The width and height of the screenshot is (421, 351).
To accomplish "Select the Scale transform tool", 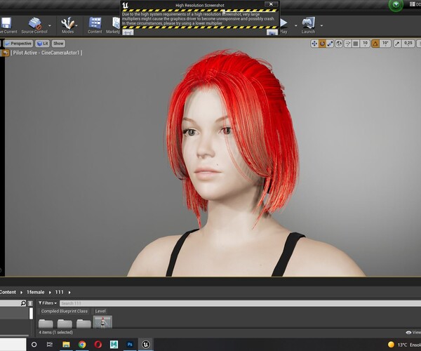I will tap(330, 44).
